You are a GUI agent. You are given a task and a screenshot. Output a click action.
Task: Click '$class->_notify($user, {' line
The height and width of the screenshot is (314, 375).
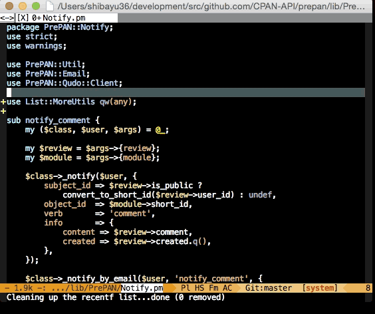[81, 176]
